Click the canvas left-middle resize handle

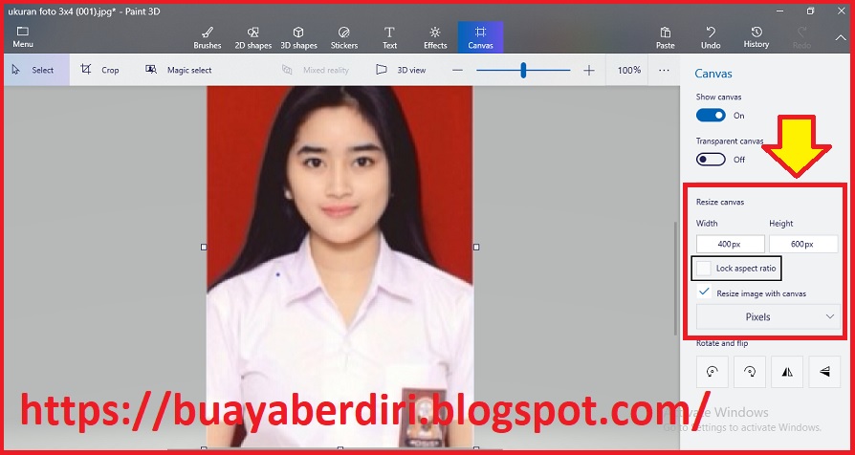[204, 247]
